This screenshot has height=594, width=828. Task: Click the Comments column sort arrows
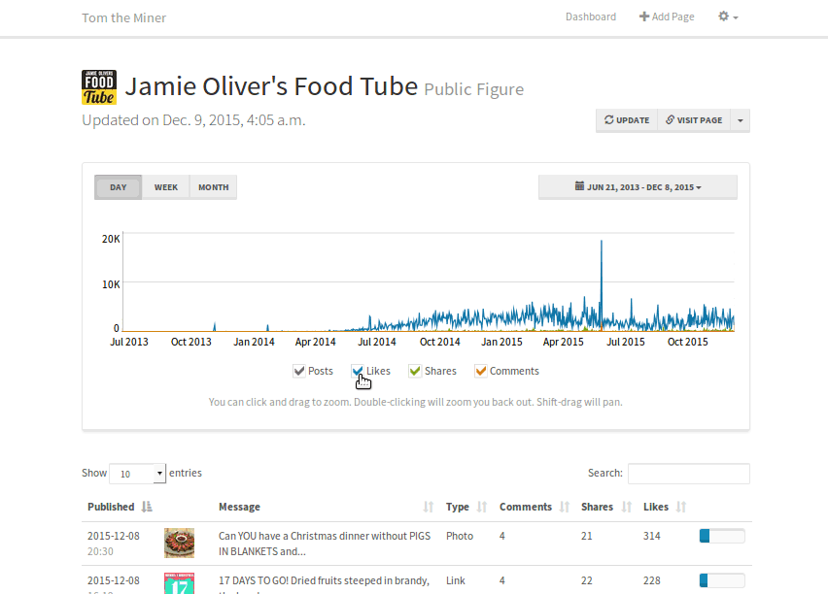(565, 507)
